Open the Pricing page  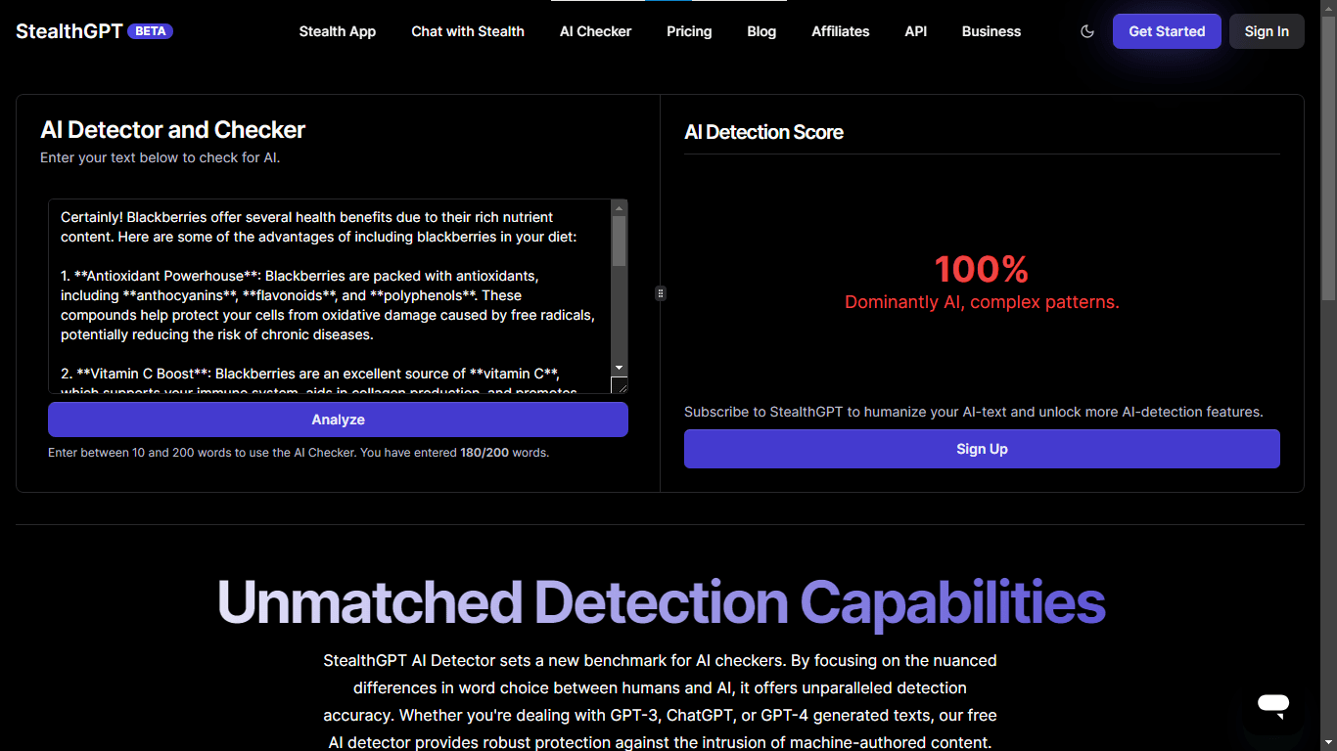[x=689, y=31]
